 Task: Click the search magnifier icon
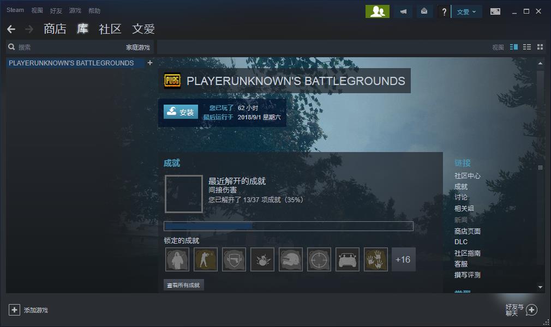[x=11, y=47]
